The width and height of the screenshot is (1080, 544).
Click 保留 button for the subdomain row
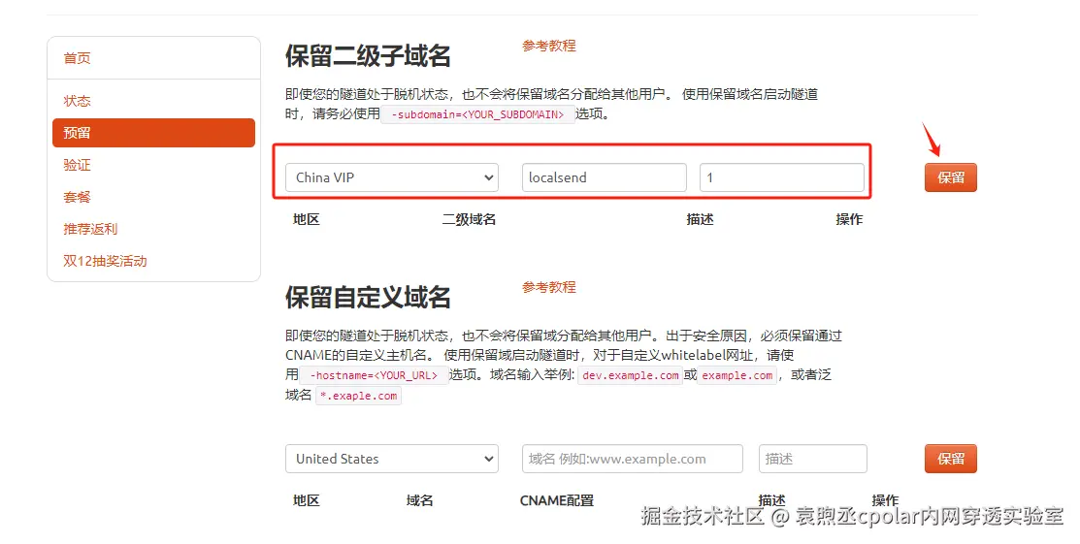(x=951, y=177)
